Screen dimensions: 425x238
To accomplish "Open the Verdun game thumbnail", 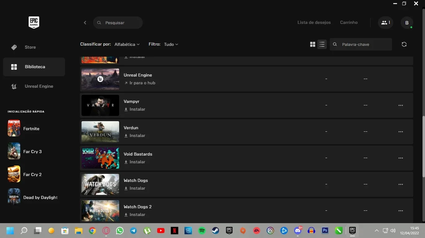I will pyautogui.click(x=100, y=132).
